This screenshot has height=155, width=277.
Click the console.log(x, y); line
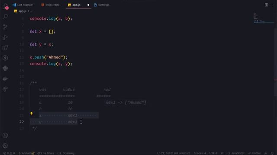pyautogui.click(x=51, y=64)
